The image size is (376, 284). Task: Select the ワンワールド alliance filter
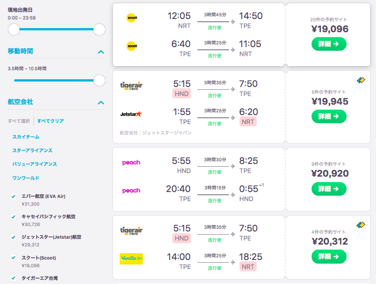[x=26, y=178]
